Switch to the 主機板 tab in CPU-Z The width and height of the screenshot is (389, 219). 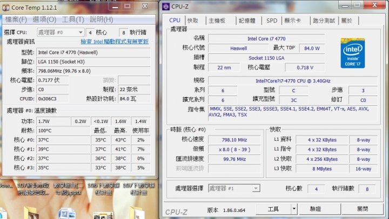pos(217,20)
